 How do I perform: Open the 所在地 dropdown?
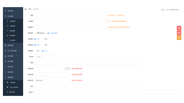(x=45, y=57)
